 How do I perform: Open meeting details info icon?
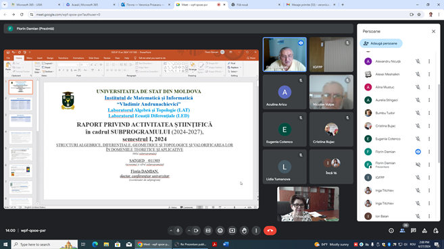391,231
